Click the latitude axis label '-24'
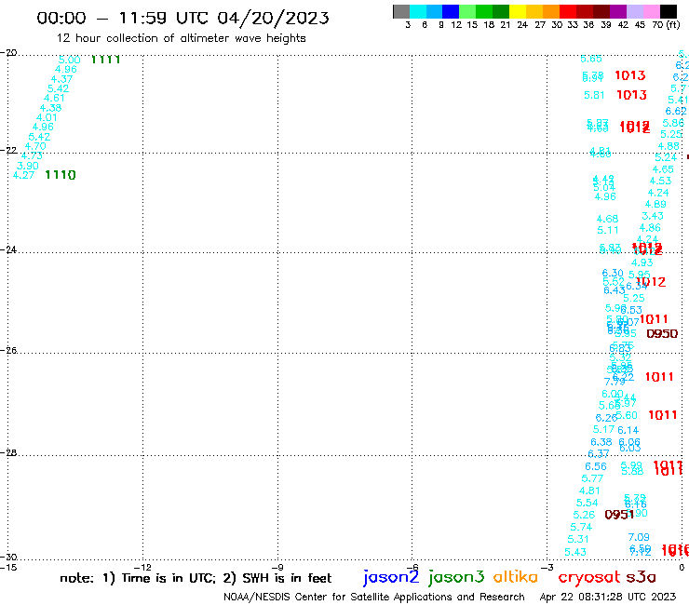Image resolution: width=689 pixels, height=605 pixels. click(8, 249)
